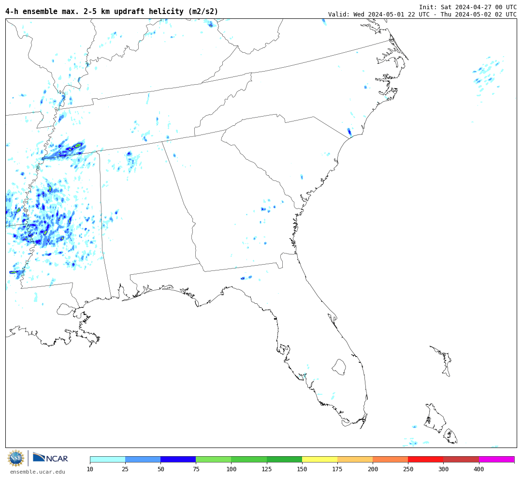Click the colorbar label '150'

(x=302, y=469)
